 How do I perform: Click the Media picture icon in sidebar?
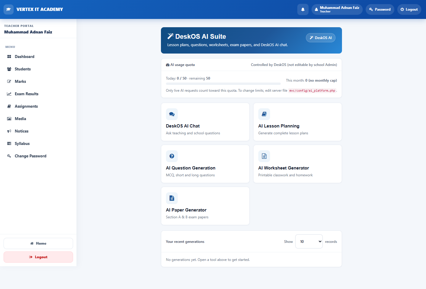[x=9, y=119]
